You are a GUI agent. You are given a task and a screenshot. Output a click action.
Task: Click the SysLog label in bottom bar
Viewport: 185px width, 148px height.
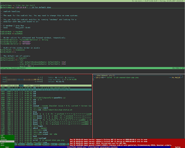click(x=178, y=147)
